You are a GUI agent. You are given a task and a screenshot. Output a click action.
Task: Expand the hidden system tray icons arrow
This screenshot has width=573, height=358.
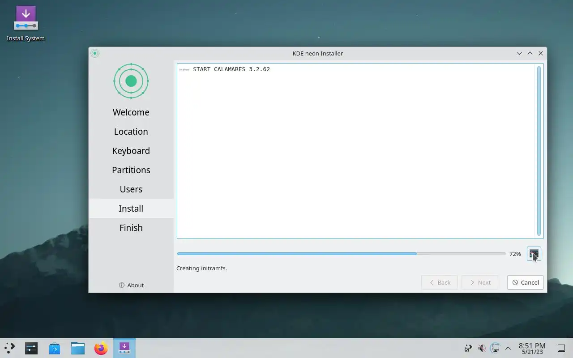[x=508, y=348]
